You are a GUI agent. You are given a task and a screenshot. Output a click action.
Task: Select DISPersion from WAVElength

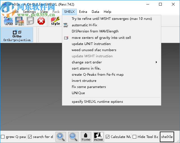tap(112, 31)
